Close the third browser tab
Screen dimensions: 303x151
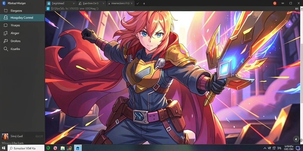(132, 4)
